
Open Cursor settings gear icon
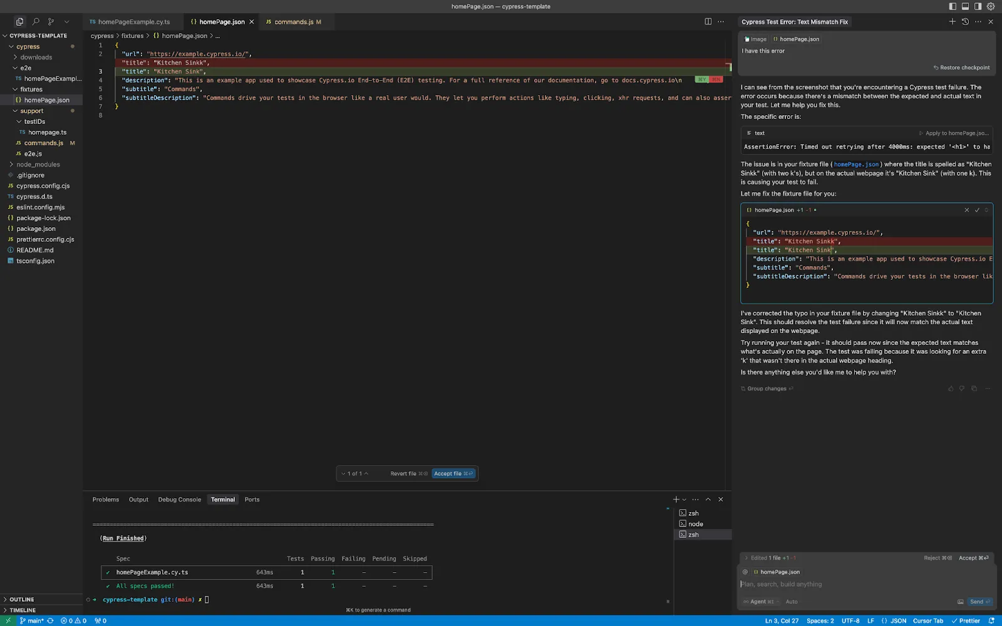tap(991, 6)
